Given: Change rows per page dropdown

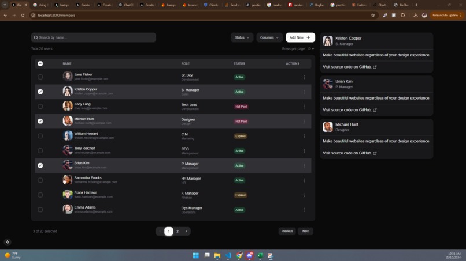Looking at the screenshot, I should click(x=310, y=48).
